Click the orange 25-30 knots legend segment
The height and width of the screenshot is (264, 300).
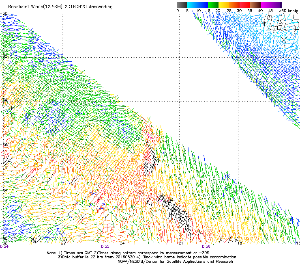click(x=234, y=5)
